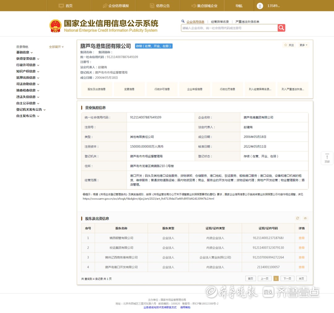Click pagination button 首页
Screen dimensions: 334x313
tap(250, 278)
